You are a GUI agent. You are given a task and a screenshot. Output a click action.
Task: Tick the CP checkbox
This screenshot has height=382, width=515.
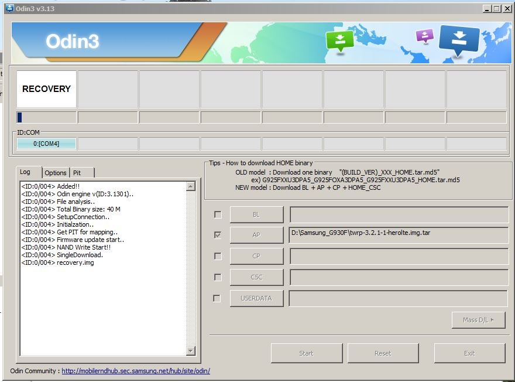[218, 256]
